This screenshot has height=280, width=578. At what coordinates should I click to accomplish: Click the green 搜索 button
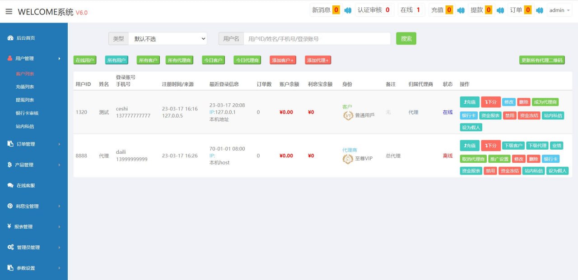pos(406,39)
